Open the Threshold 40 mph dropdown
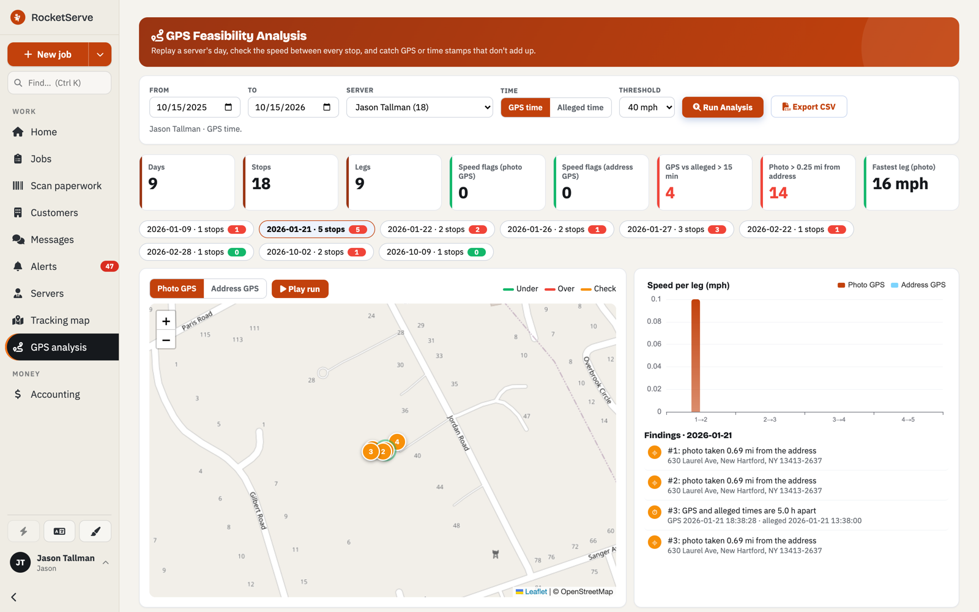Viewport: 979px width, 612px height. [x=647, y=107]
